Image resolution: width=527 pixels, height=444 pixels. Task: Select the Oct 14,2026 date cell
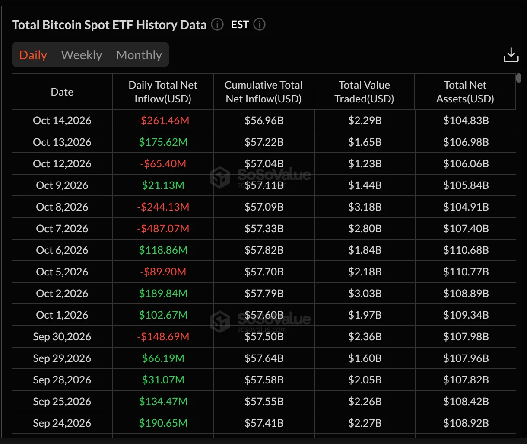click(62, 120)
